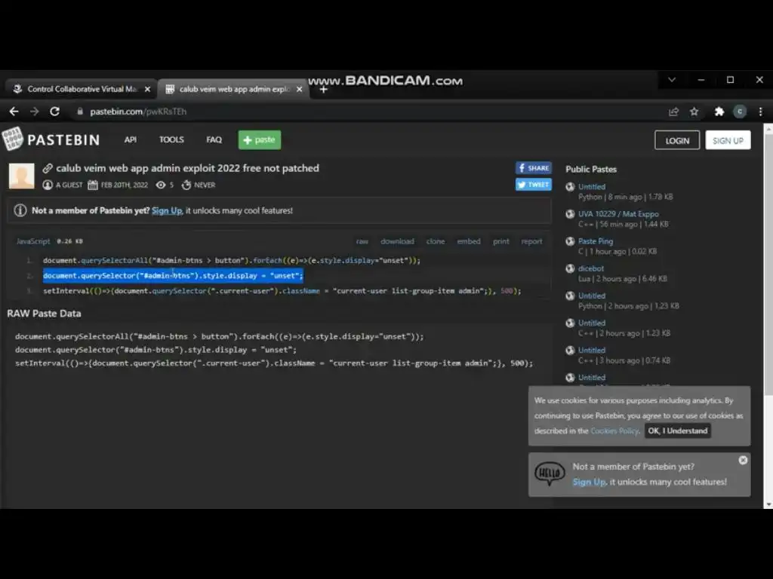Click Sign Up link in member banner
The width and height of the screenshot is (773, 579).
point(167,210)
